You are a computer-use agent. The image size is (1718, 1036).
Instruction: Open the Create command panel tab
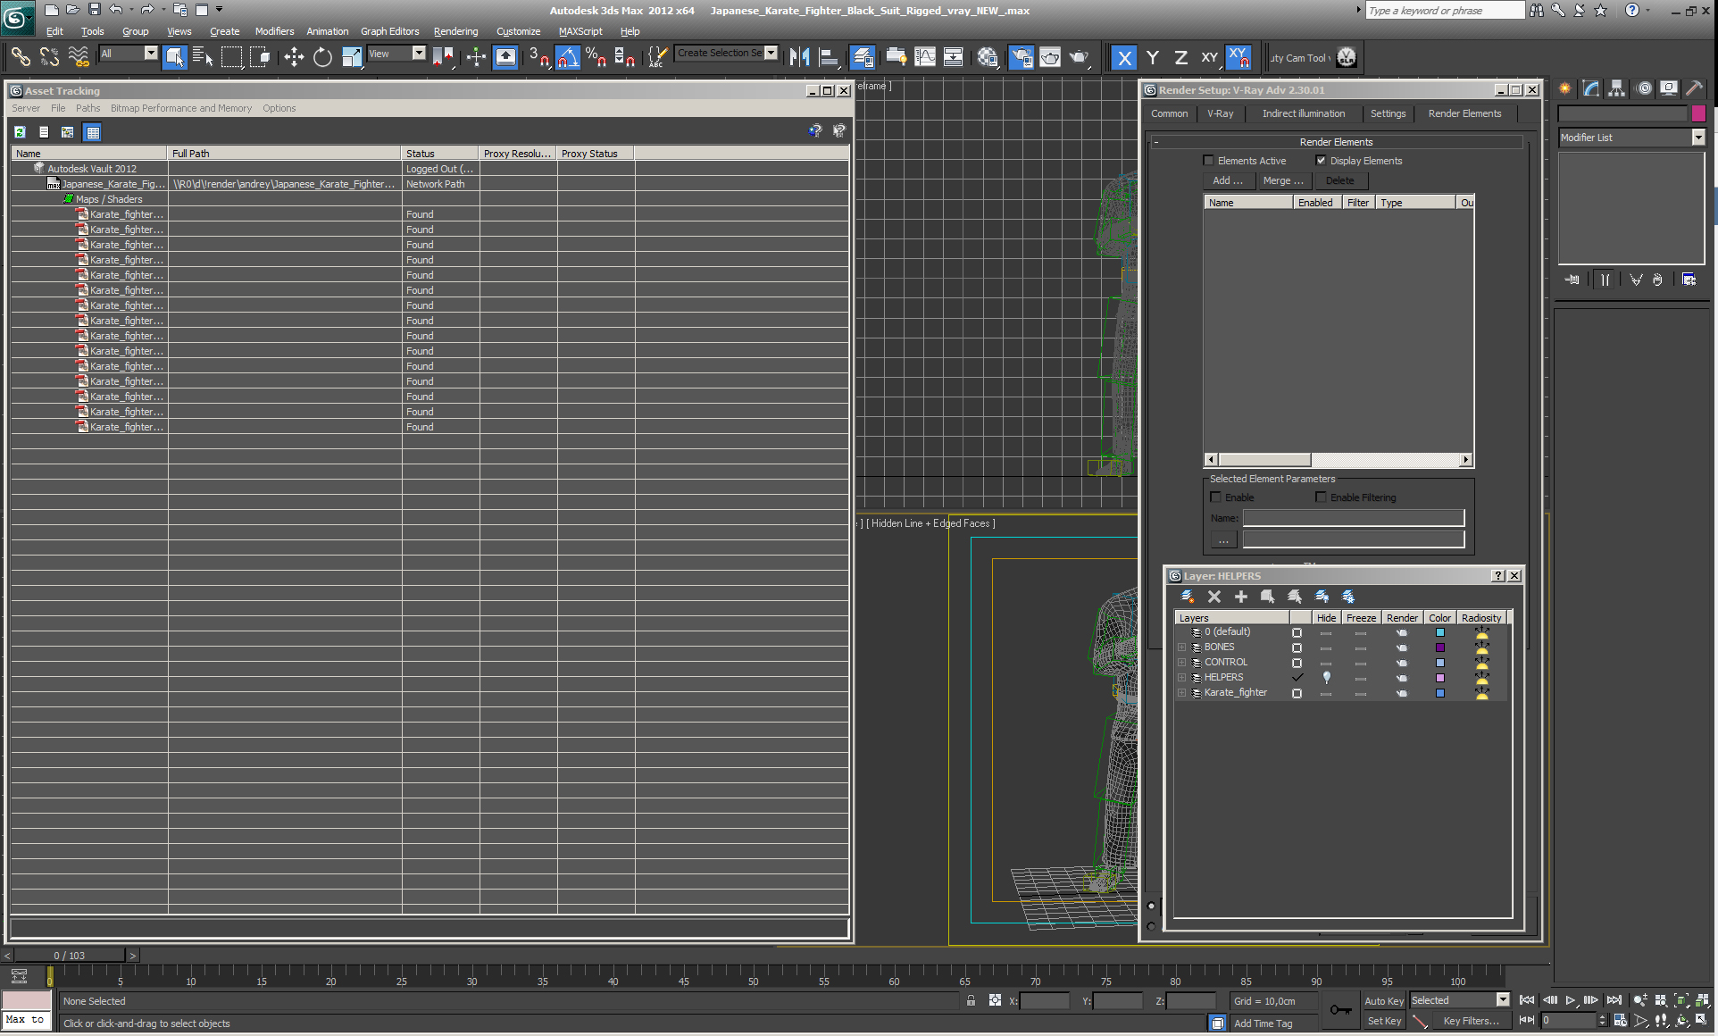point(1565,88)
